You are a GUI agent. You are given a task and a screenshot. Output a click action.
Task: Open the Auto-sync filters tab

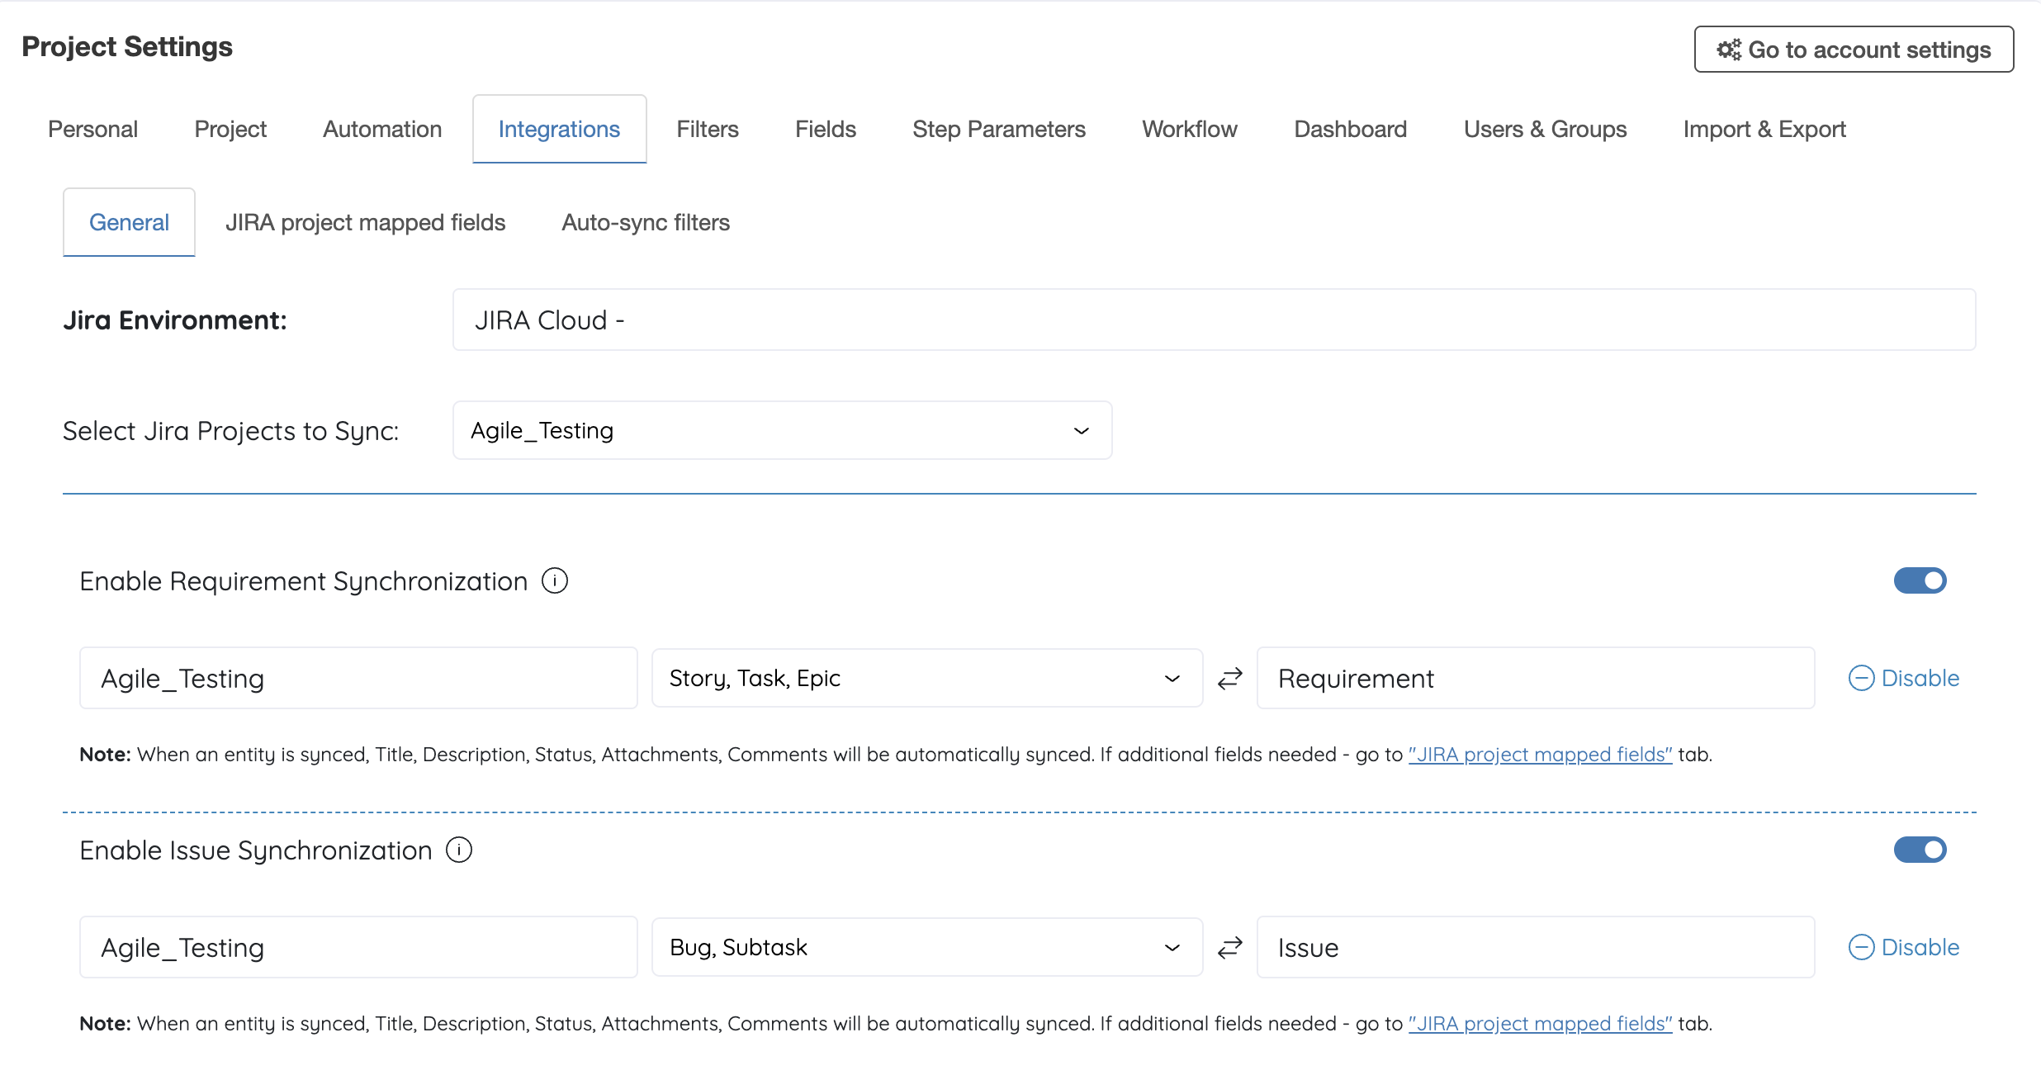coord(646,223)
